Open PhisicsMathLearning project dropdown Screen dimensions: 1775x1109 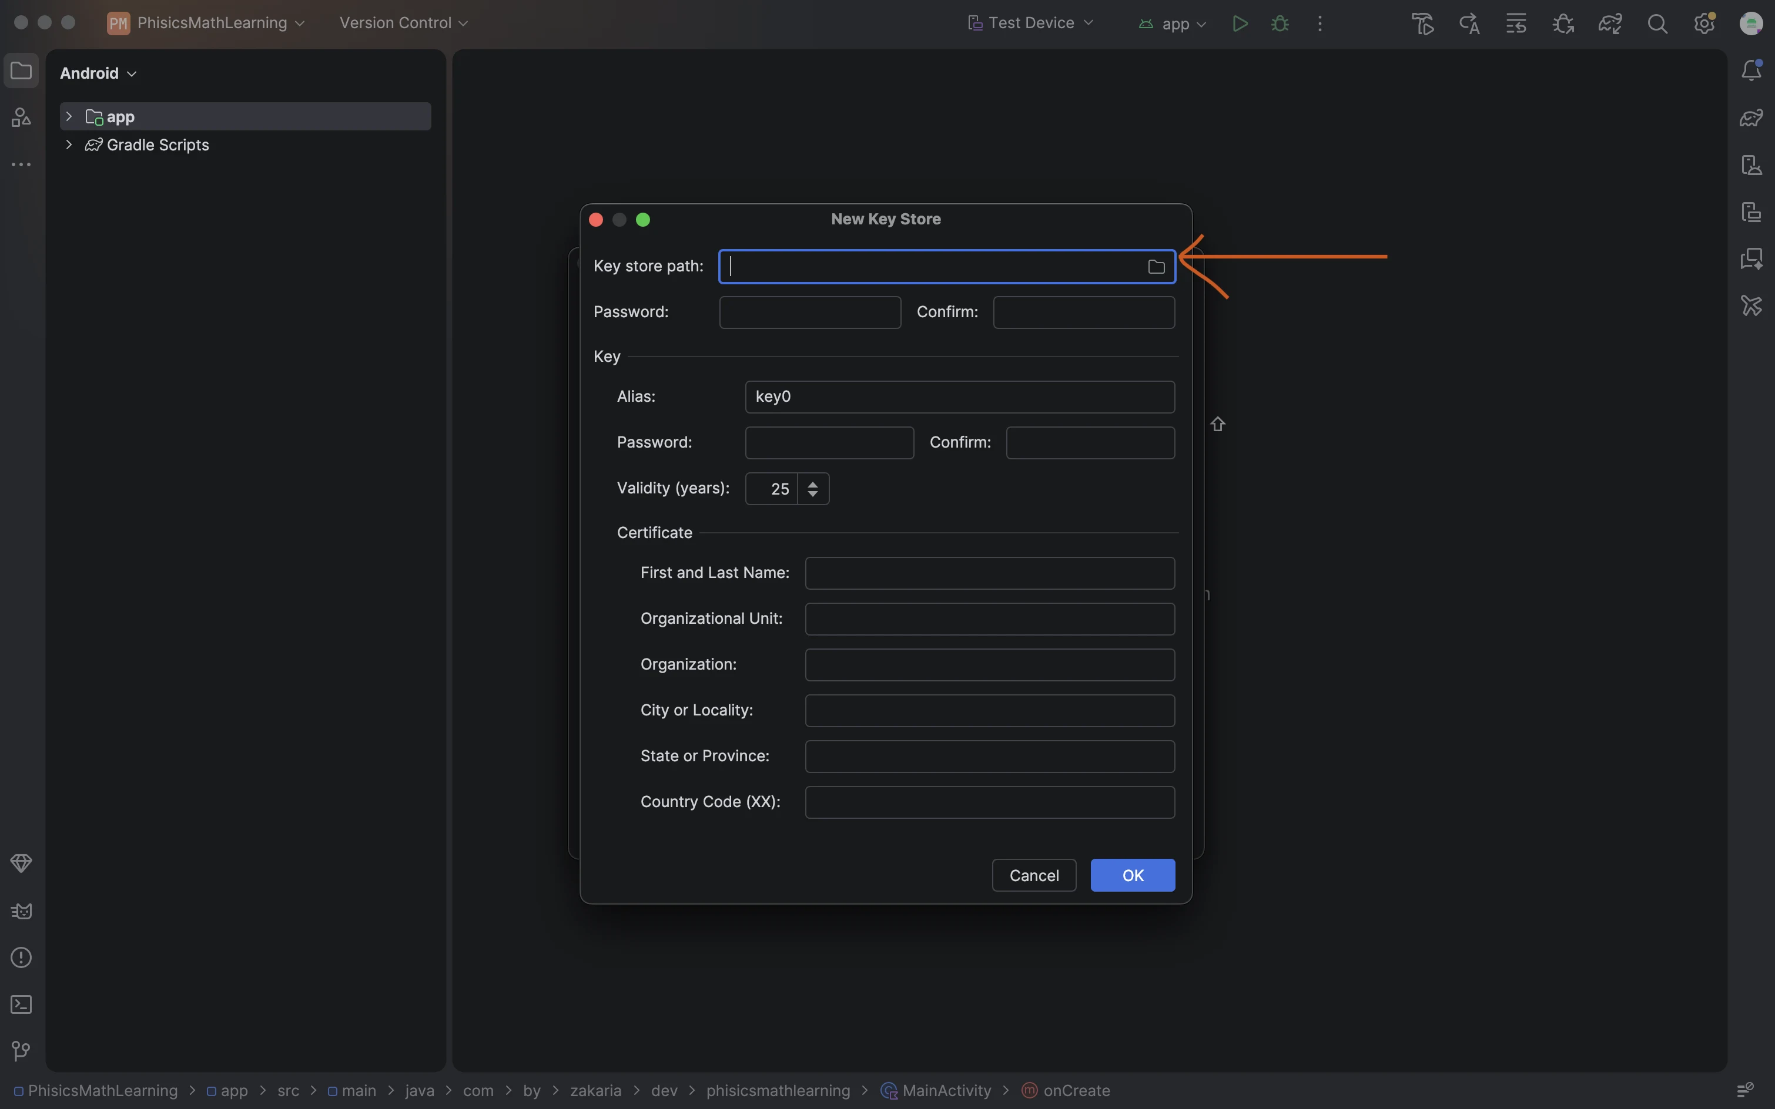(x=206, y=23)
